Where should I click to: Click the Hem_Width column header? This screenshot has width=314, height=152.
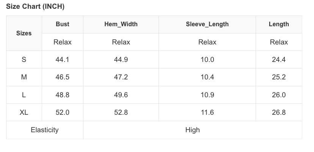tap(121, 24)
